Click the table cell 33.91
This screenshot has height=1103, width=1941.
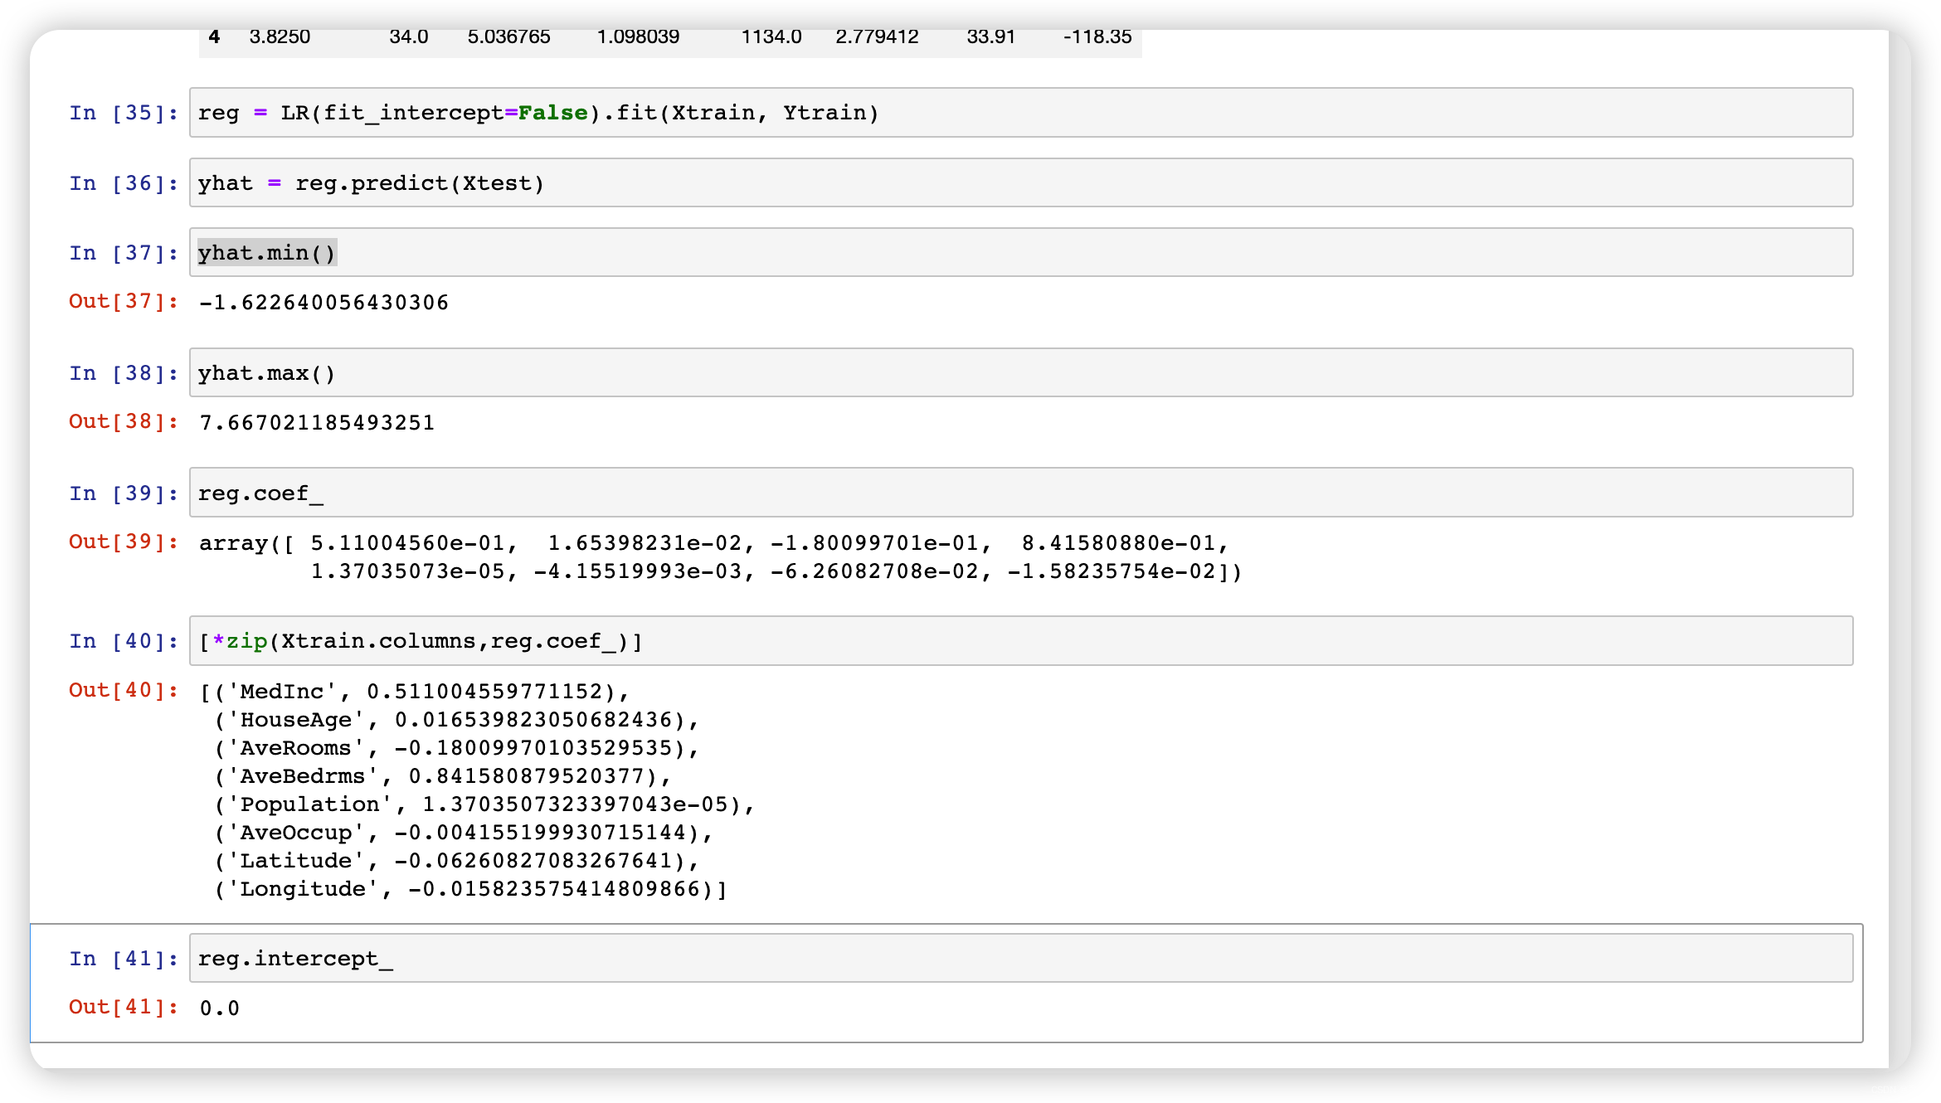click(990, 36)
